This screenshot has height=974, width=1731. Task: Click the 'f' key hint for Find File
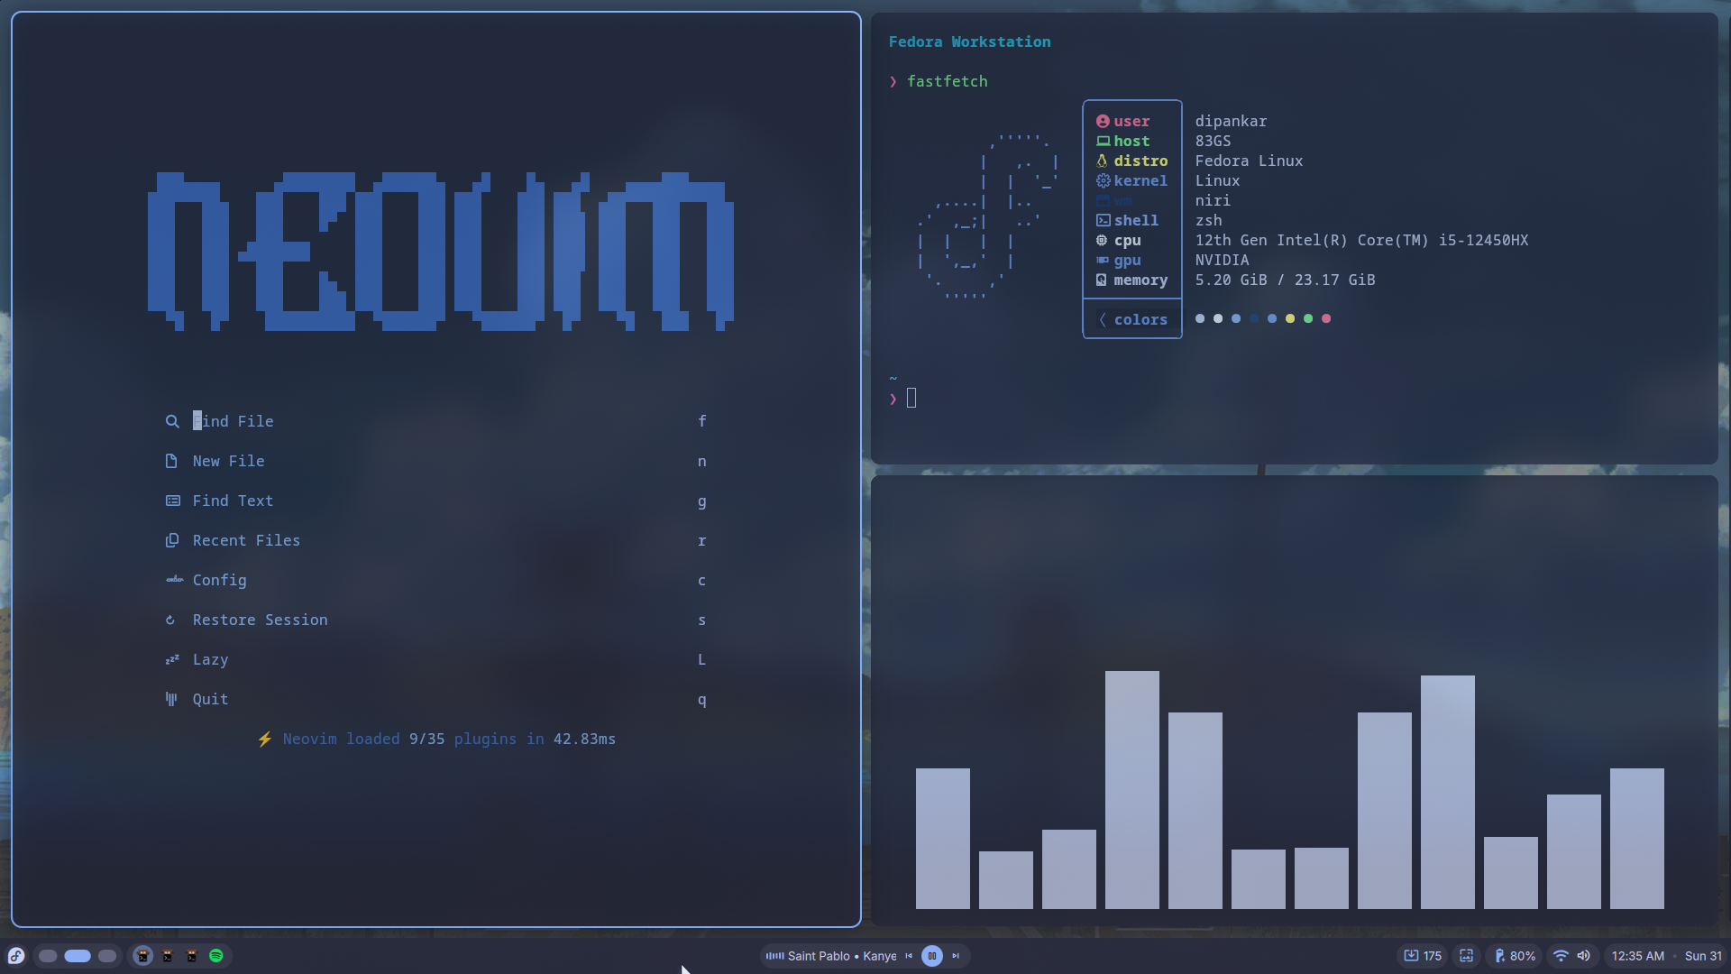(x=702, y=421)
